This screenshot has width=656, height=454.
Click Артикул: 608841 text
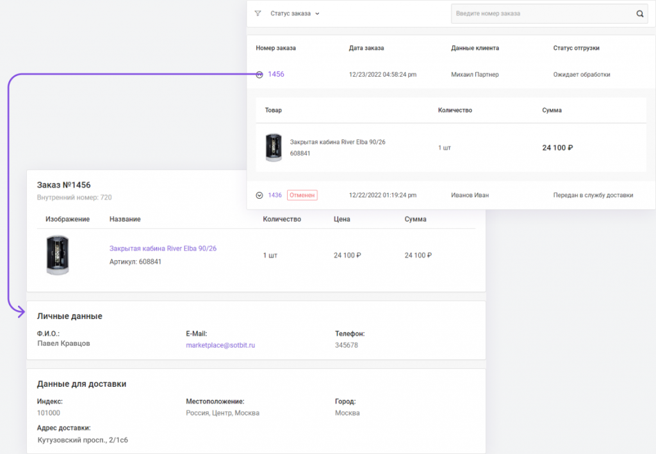tap(135, 262)
